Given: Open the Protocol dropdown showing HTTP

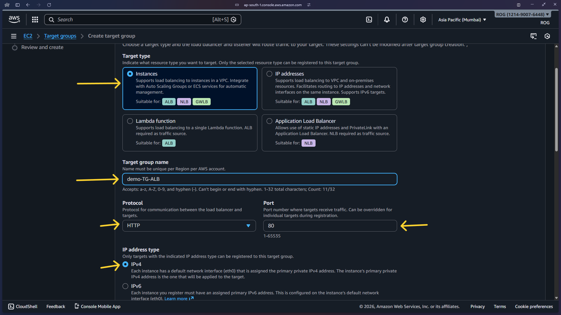Looking at the screenshot, I should (x=189, y=225).
